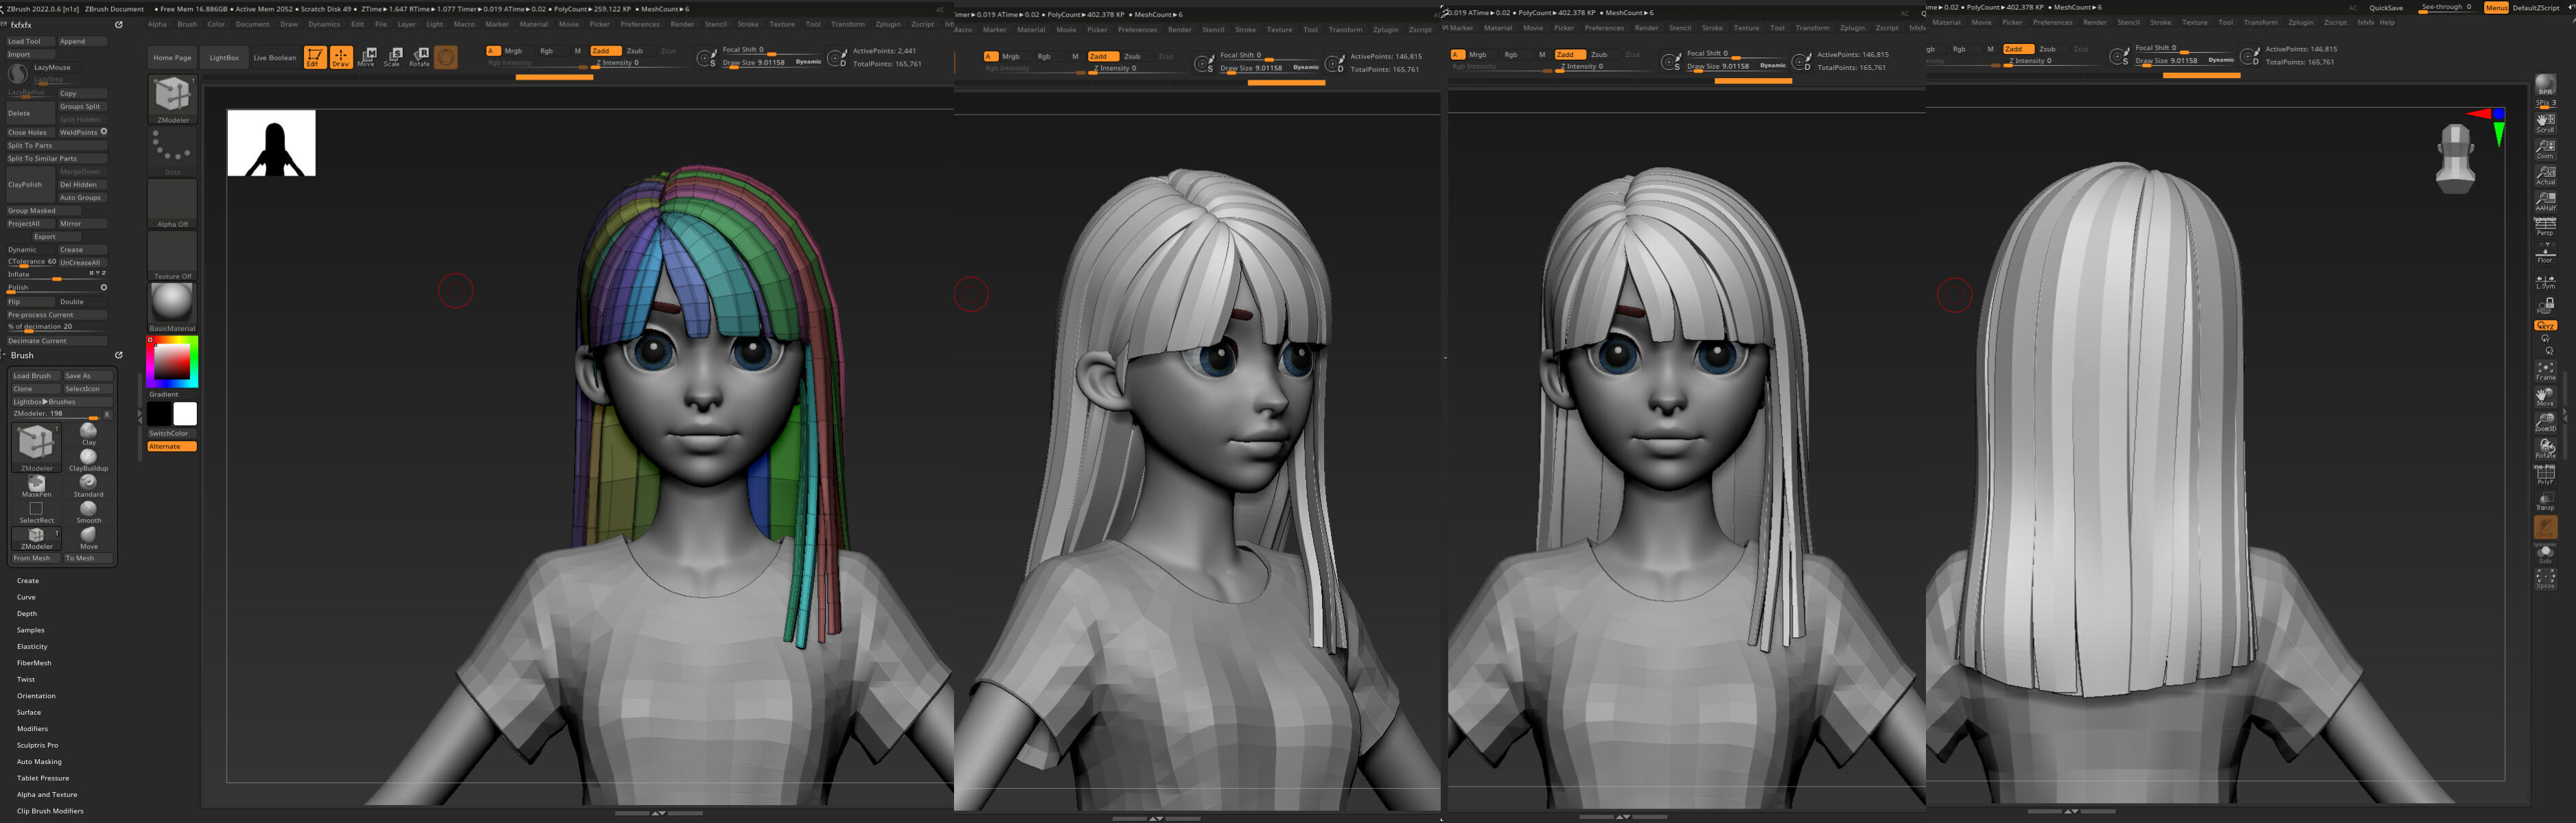
Task: Expand the Tablet Pressure sub-palette
Action: [x=43, y=778]
